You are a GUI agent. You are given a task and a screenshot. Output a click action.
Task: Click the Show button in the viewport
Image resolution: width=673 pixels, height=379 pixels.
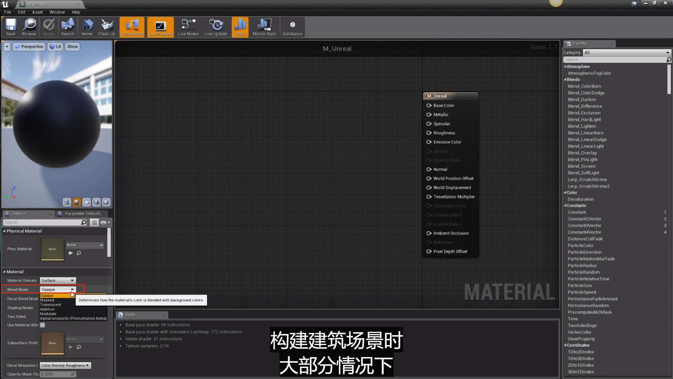pos(72,47)
